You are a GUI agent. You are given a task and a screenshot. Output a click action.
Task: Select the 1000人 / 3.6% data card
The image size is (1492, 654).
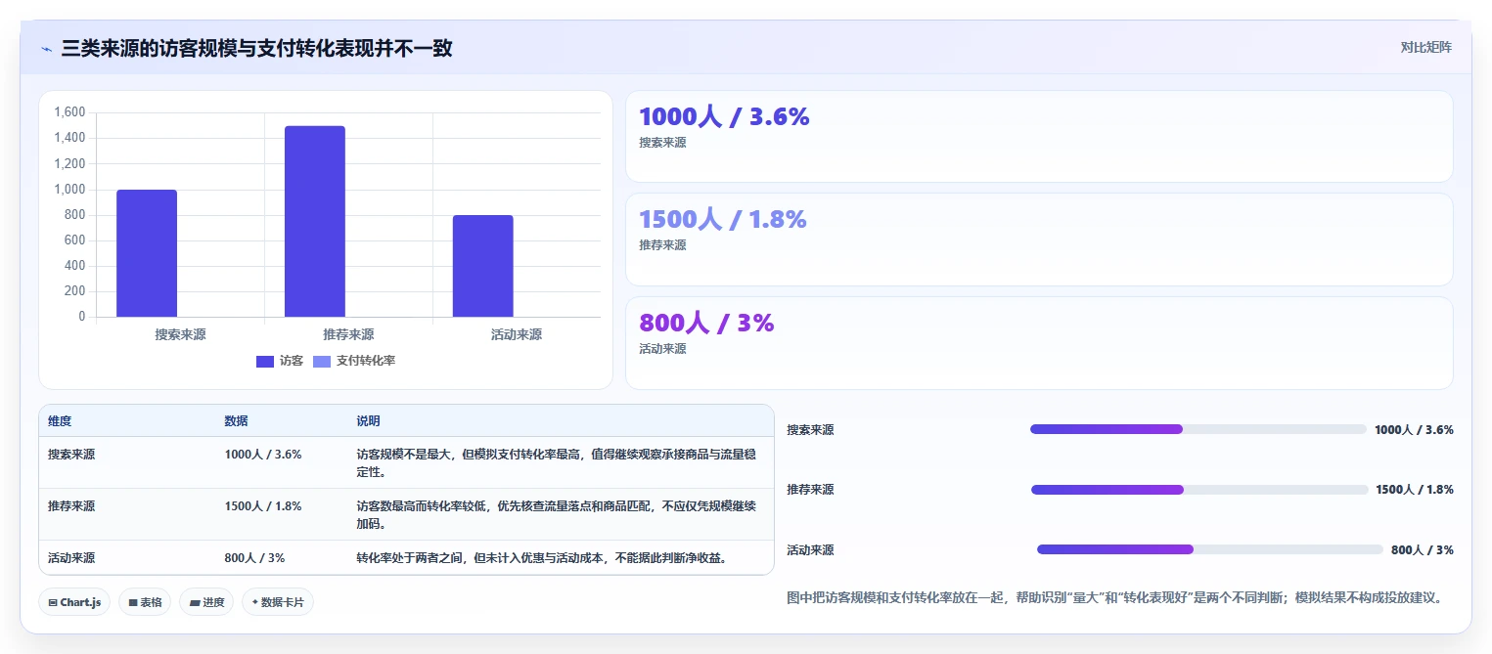[1039, 137]
